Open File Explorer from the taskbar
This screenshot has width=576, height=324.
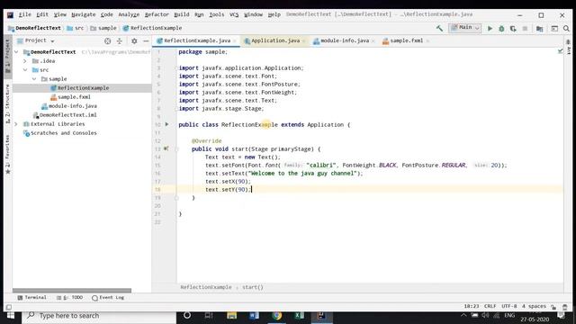(232, 316)
